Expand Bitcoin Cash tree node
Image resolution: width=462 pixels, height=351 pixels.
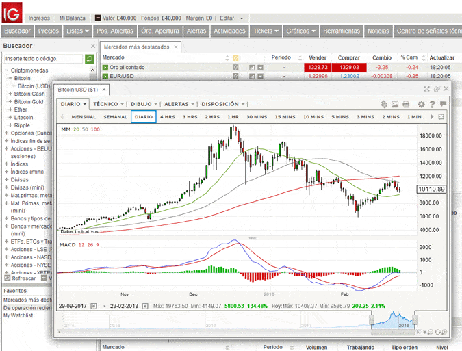point(10,94)
